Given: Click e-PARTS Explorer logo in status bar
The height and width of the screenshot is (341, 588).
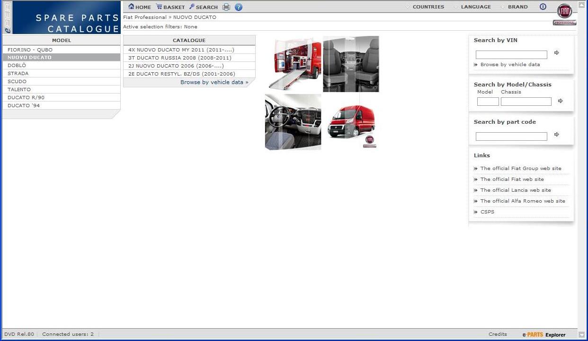Looking at the screenshot, I should 544,335.
